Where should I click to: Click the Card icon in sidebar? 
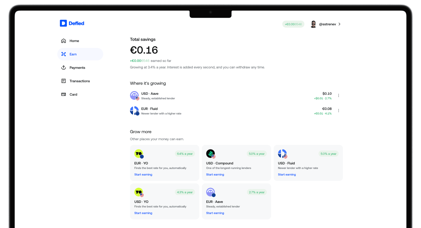(x=64, y=94)
